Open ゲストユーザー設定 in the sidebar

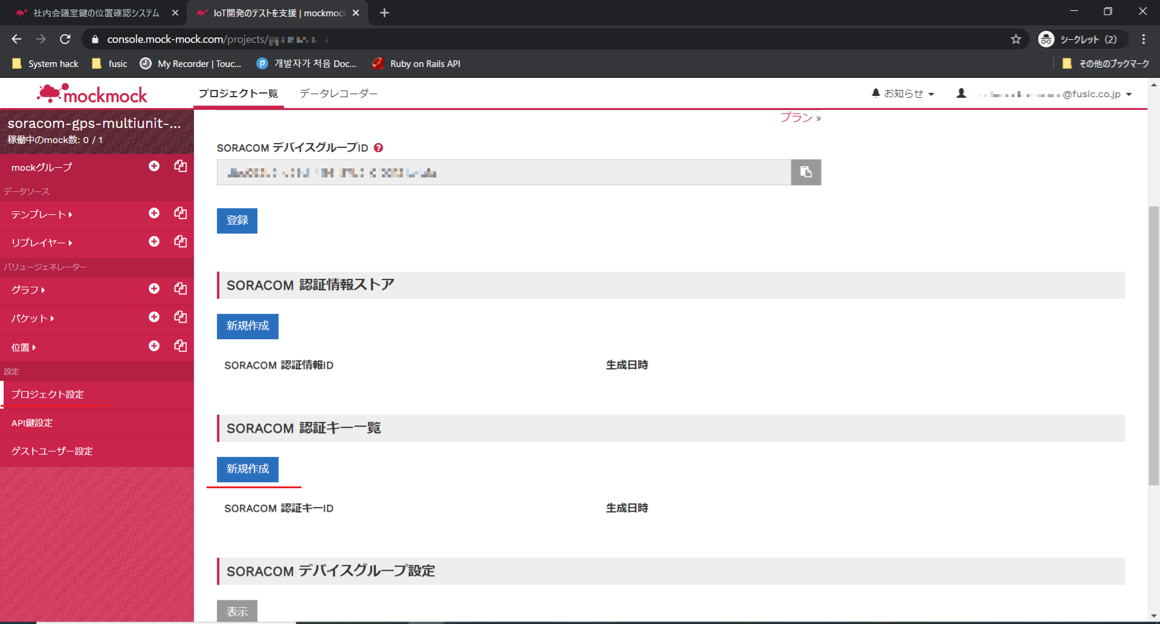coord(52,451)
